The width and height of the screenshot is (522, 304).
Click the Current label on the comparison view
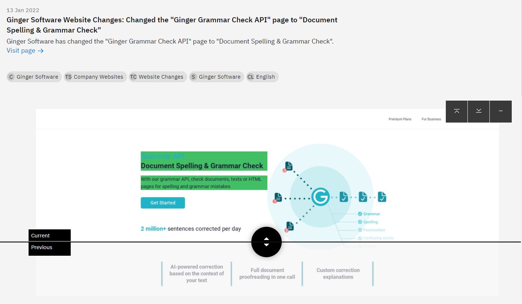[x=49, y=235]
